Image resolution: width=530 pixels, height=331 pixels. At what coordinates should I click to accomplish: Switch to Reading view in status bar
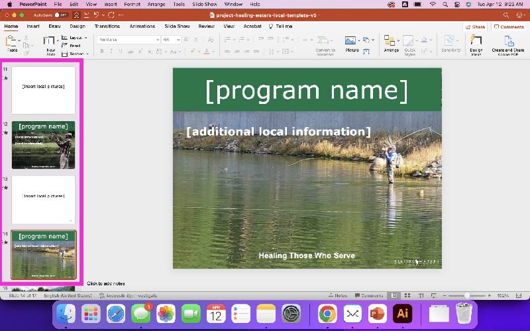[x=421, y=295]
